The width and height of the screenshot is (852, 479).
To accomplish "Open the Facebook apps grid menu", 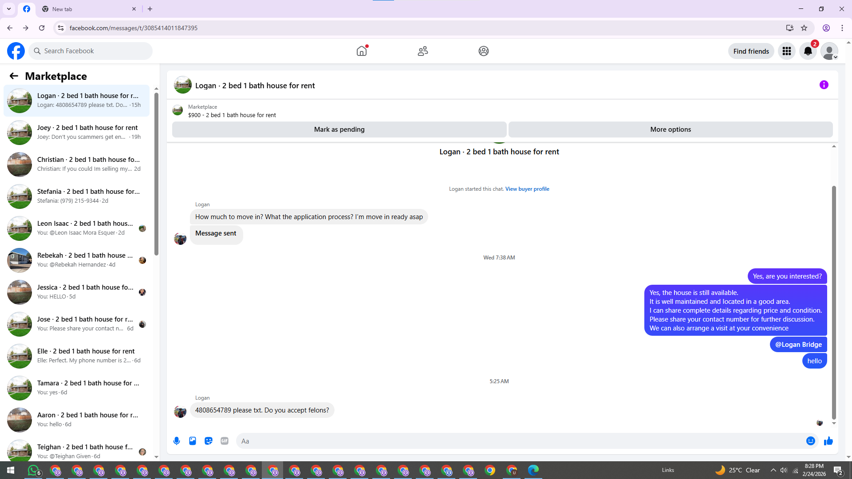I will (x=786, y=51).
